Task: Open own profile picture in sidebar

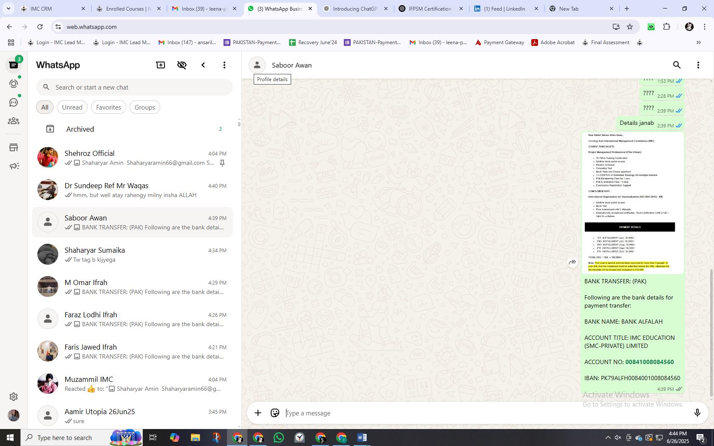Action: (x=14, y=415)
